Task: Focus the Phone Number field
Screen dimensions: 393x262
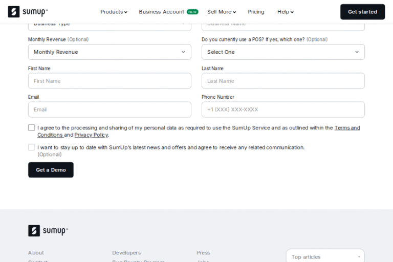Action: [283, 110]
